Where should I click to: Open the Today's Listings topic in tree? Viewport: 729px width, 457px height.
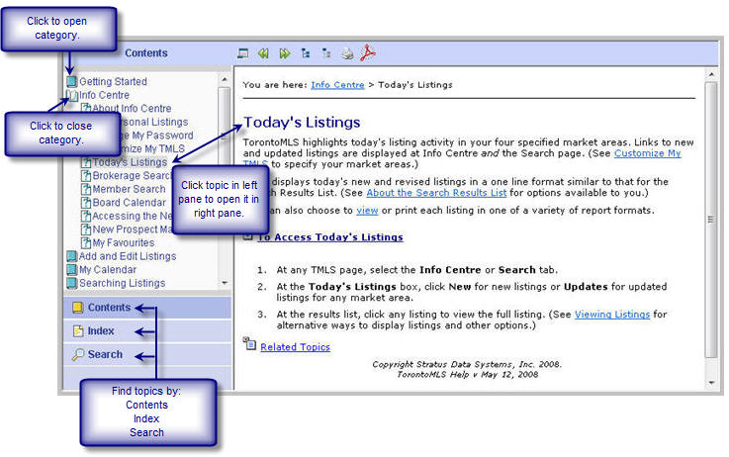click(130, 162)
